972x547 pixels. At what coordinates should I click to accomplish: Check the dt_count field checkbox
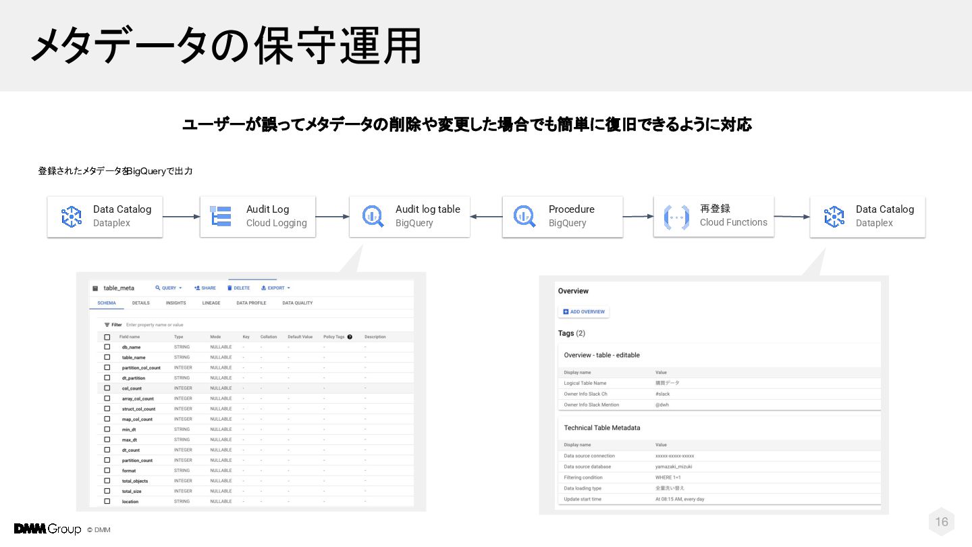coord(107,450)
